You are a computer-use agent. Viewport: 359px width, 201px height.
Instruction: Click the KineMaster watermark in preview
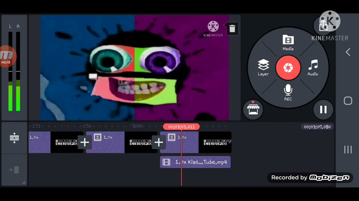coord(213,29)
